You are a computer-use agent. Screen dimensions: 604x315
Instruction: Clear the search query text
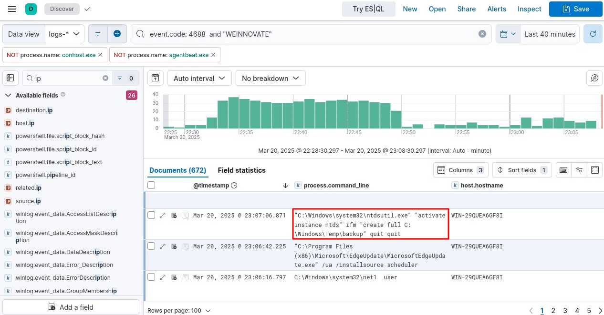[x=482, y=34]
